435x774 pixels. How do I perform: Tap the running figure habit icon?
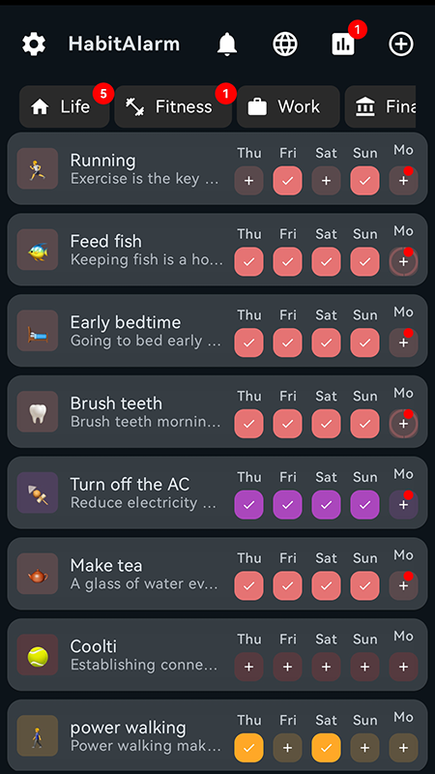(38, 168)
